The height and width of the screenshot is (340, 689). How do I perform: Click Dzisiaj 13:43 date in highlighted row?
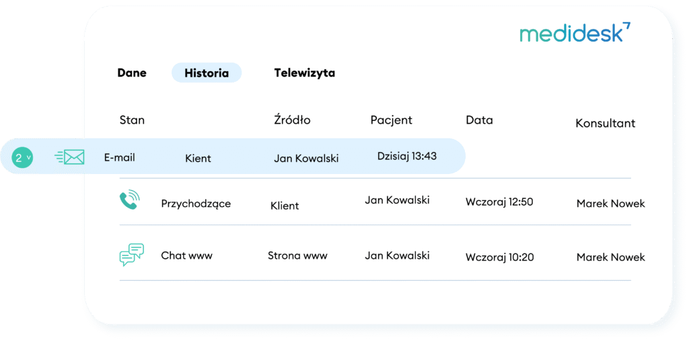pyautogui.click(x=407, y=156)
